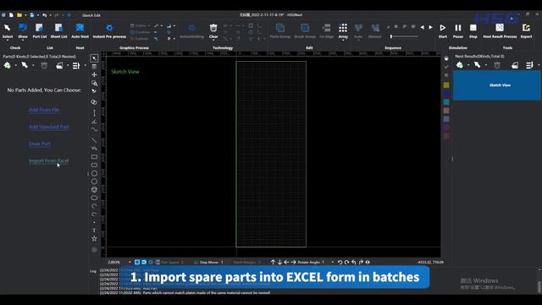The width and height of the screenshot is (542, 305).
Task: Click the next step arrow in Sequence
Action: click(x=431, y=27)
